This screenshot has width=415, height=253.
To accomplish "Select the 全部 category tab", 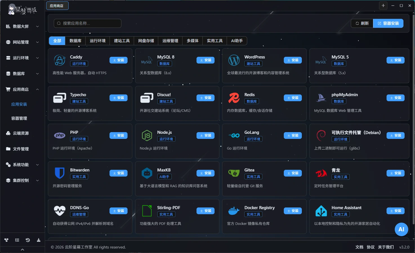I will click(57, 41).
